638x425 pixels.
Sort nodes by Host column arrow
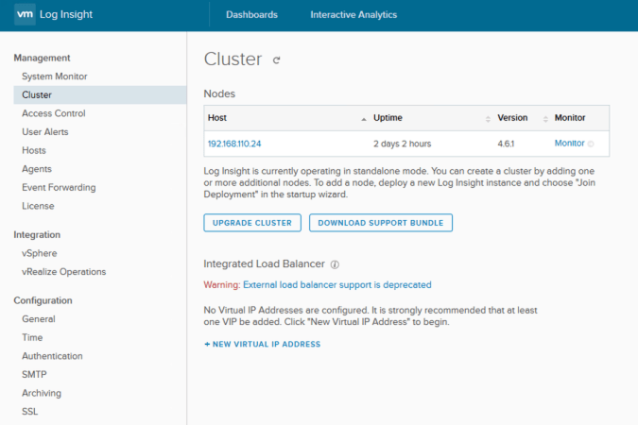[x=364, y=119]
